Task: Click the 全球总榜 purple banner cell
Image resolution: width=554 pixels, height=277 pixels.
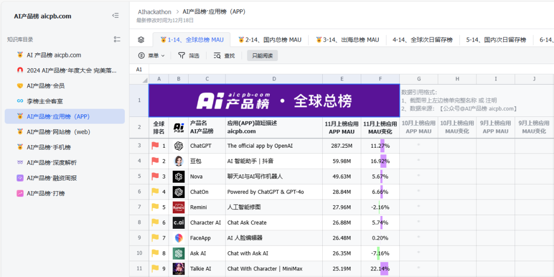Action: [x=274, y=101]
